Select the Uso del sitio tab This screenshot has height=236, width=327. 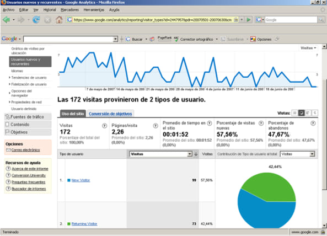pyautogui.click(x=73, y=114)
